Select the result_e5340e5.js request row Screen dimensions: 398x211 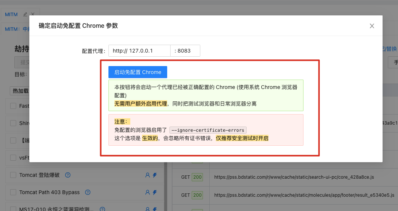pyautogui.click(x=285, y=195)
